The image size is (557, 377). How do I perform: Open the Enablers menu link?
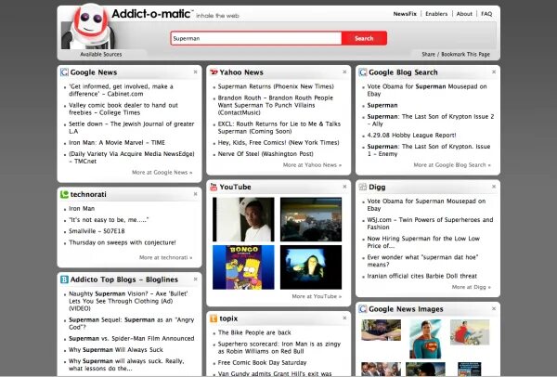click(x=436, y=14)
